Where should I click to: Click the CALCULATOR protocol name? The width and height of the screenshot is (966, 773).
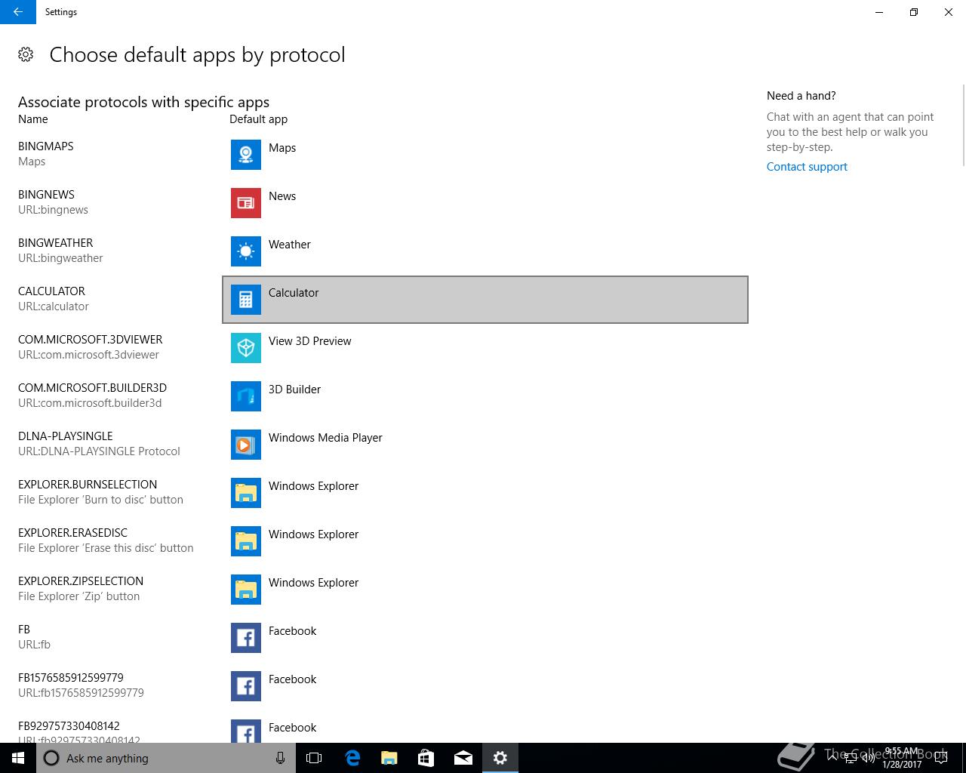click(x=51, y=291)
